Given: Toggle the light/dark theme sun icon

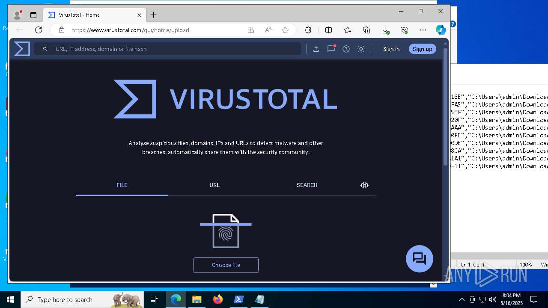Looking at the screenshot, I should (361, 49).
